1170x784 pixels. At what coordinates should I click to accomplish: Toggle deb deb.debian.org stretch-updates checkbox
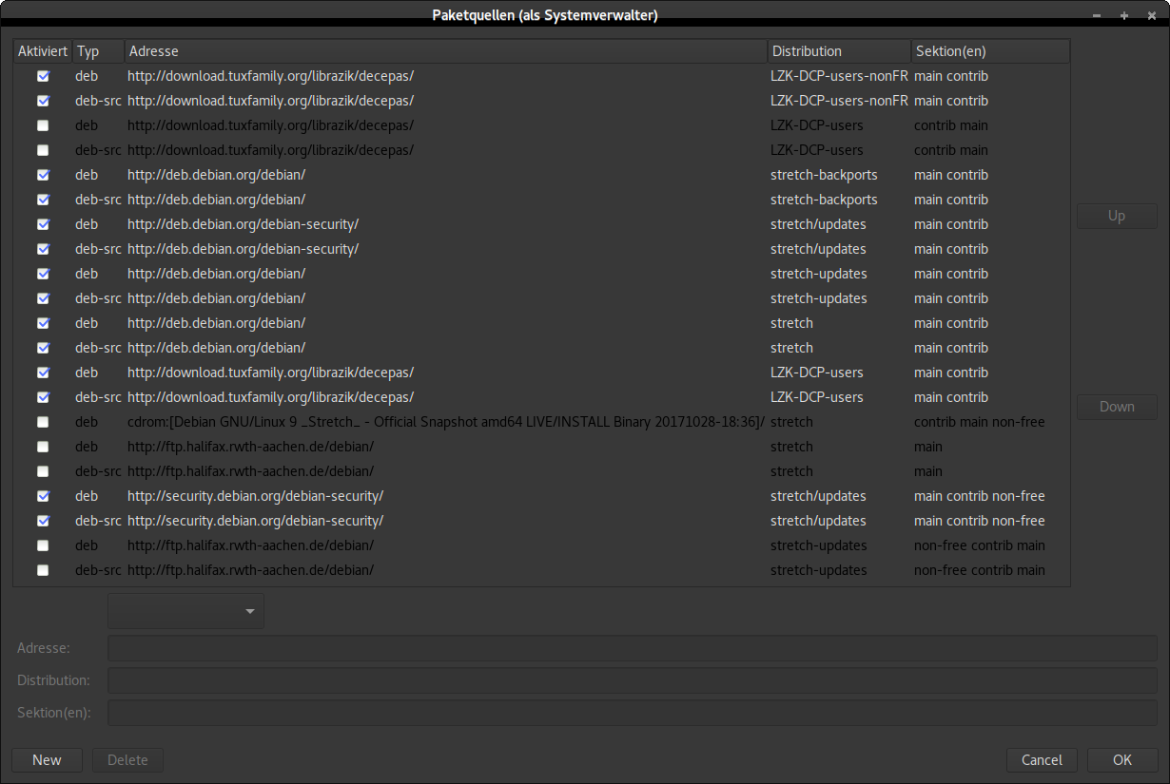coord(43,274)
